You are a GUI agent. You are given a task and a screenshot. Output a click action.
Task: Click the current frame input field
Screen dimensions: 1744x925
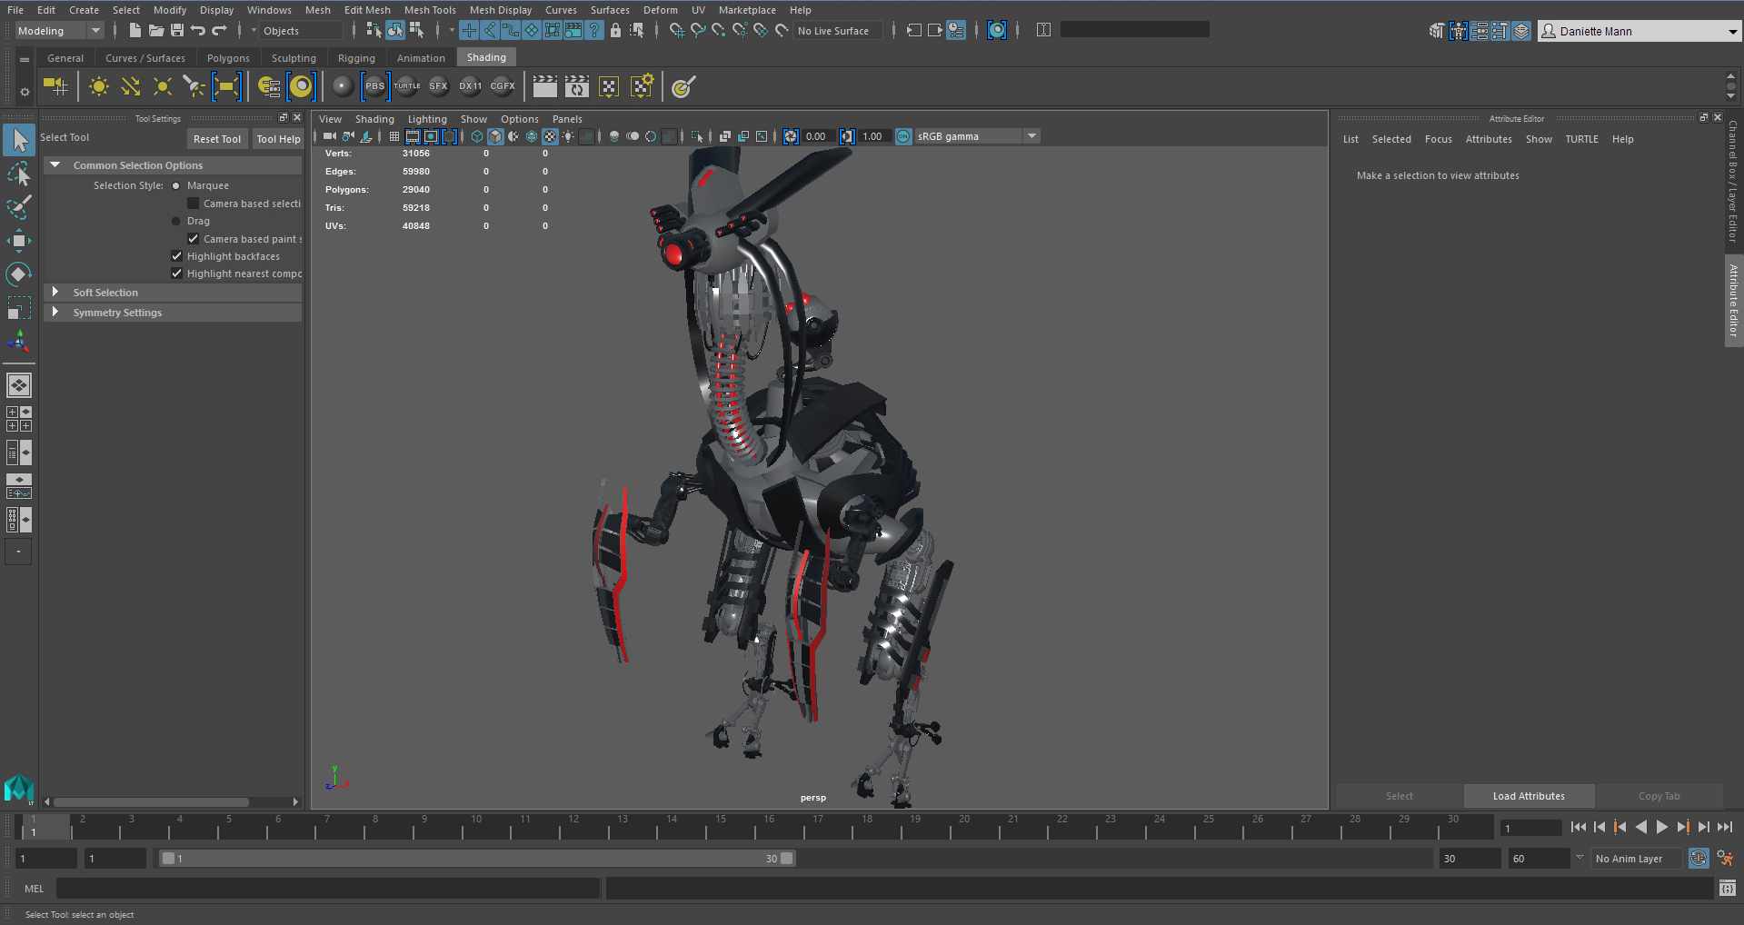click(x=1530, y=828)
